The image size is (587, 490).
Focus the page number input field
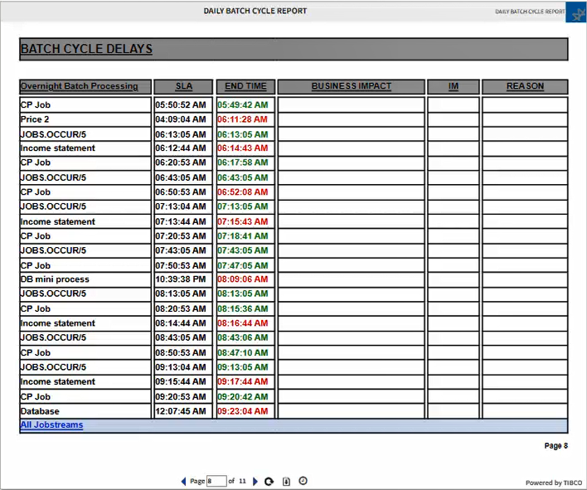[x=216, y=481]
